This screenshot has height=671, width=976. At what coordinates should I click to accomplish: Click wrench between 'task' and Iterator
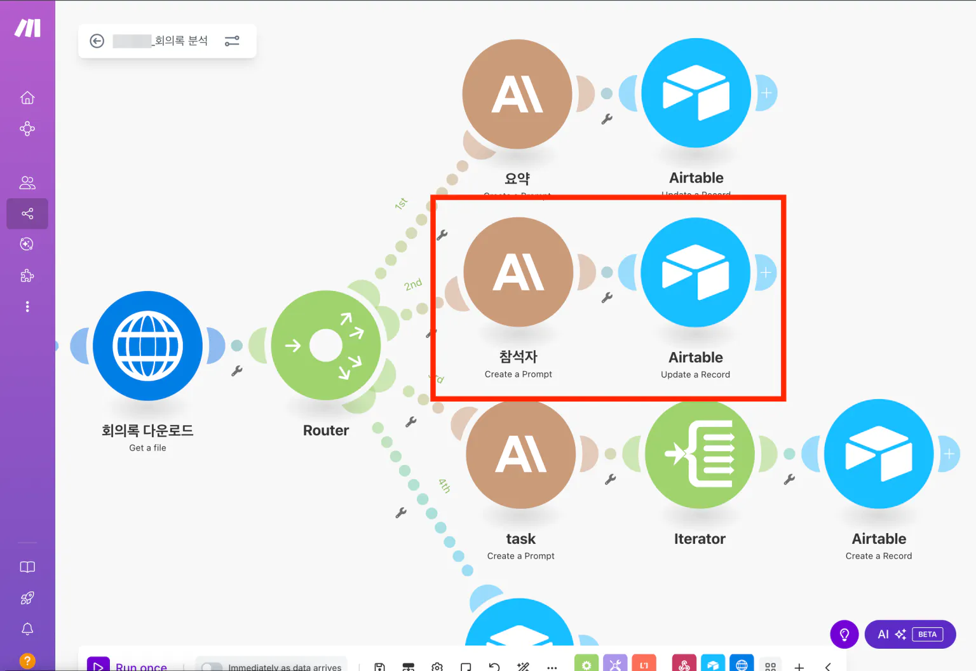(x=611, y=479)
